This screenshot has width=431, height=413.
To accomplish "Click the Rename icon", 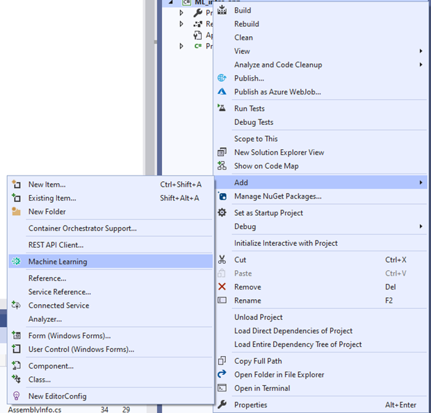I will point(222,301).
